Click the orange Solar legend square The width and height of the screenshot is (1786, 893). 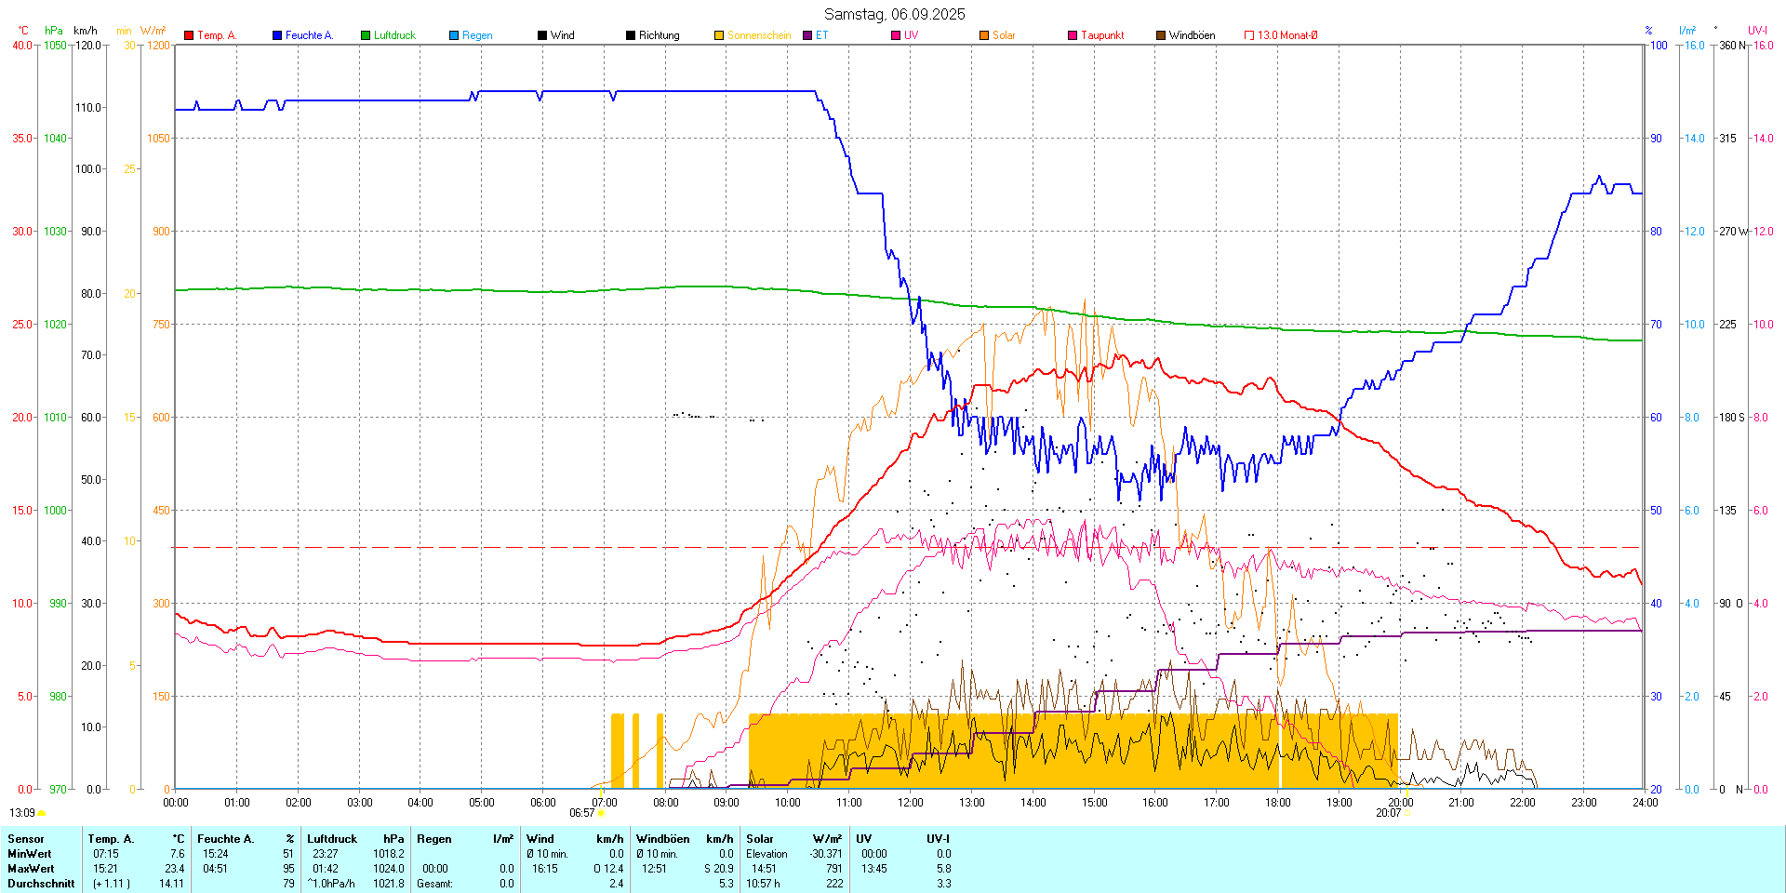pyautogui.click(x=984, y=35)
